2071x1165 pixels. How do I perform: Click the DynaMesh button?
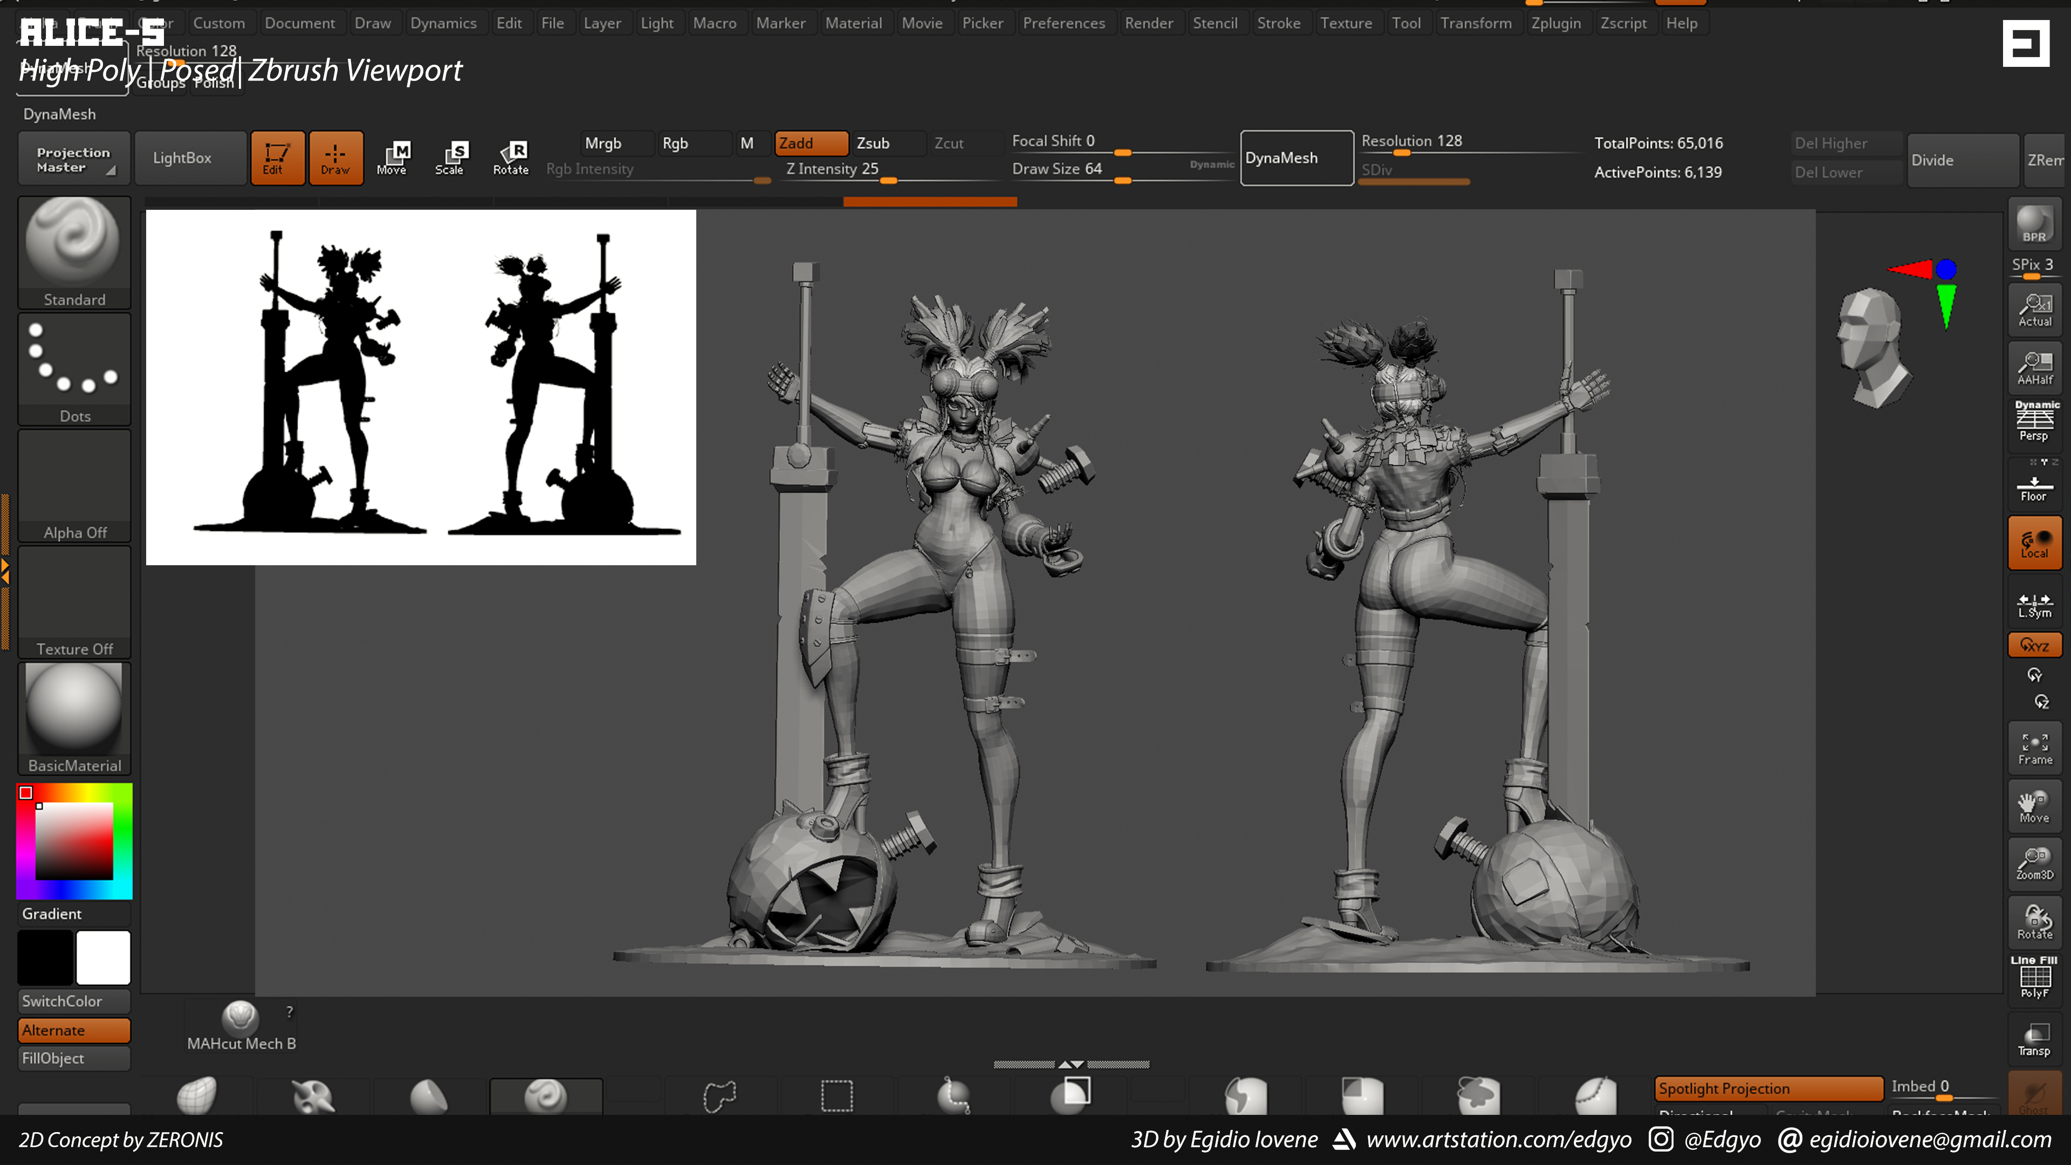pos(1297,159)
